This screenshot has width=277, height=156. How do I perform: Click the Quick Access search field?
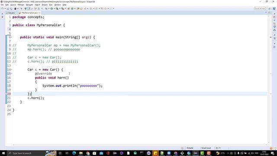[260, 9]
